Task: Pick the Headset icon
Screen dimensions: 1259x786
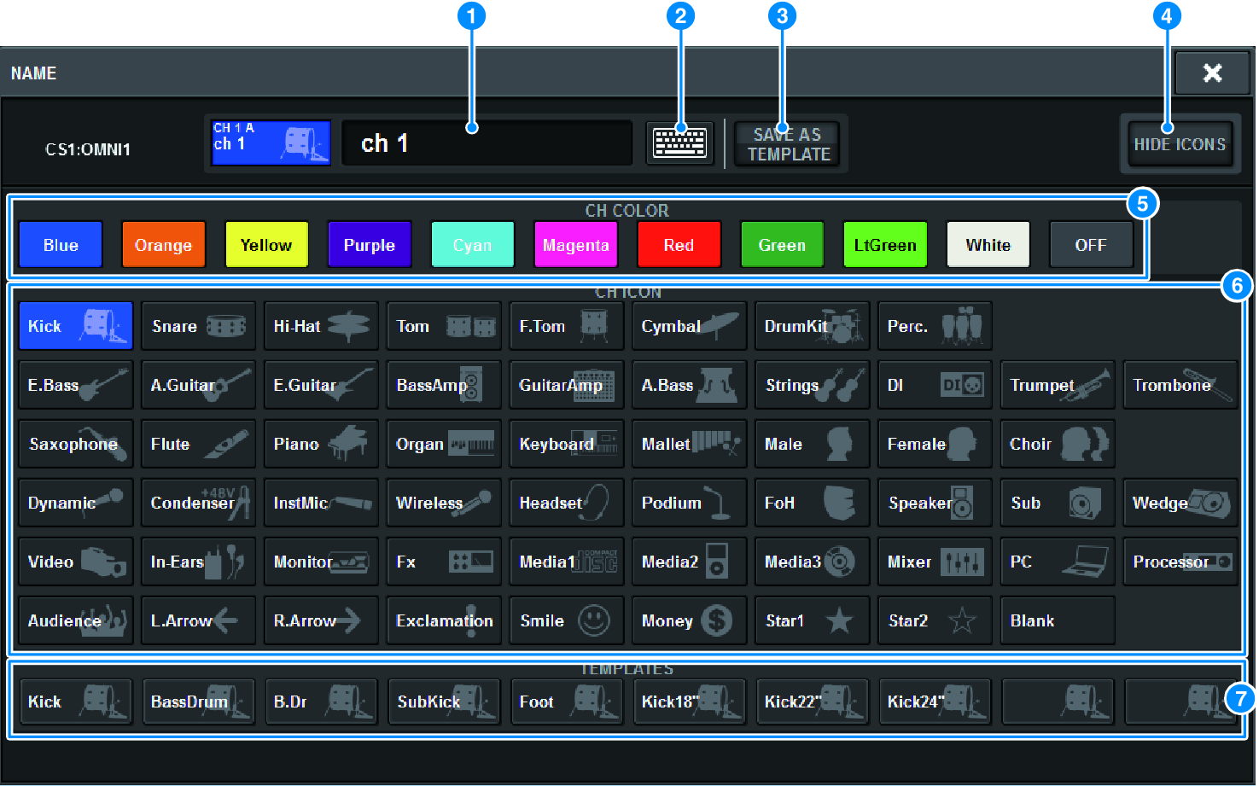Action: tap(566, 503)
